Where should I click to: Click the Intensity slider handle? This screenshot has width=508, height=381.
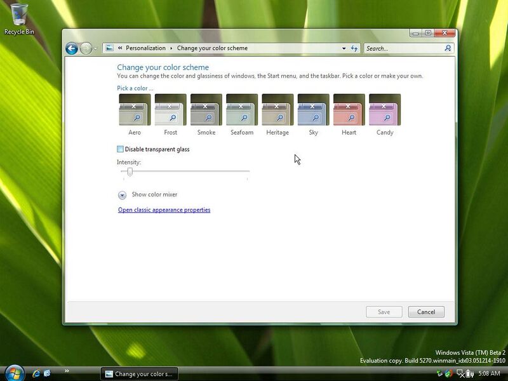(130, 171)
